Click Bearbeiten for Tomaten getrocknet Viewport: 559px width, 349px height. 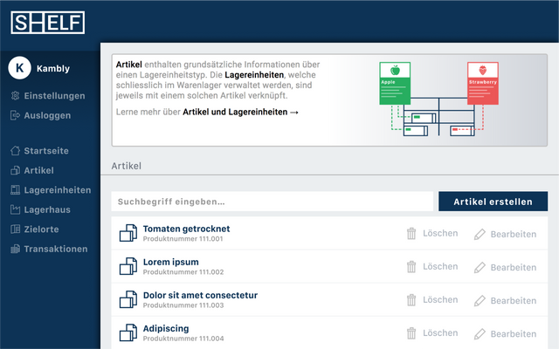click(514, 234)
